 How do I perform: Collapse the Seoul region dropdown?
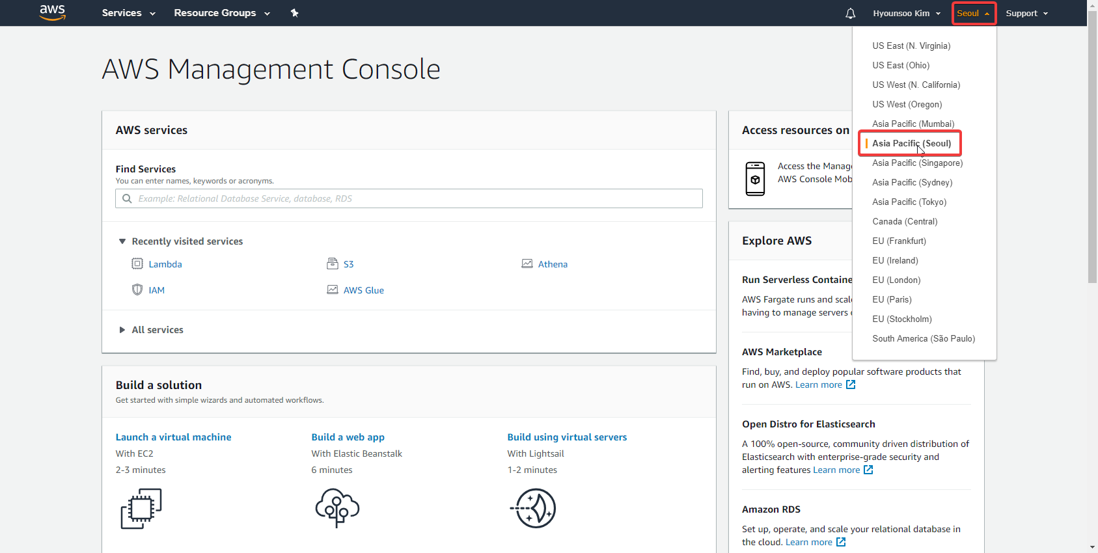tap(974, 13)
